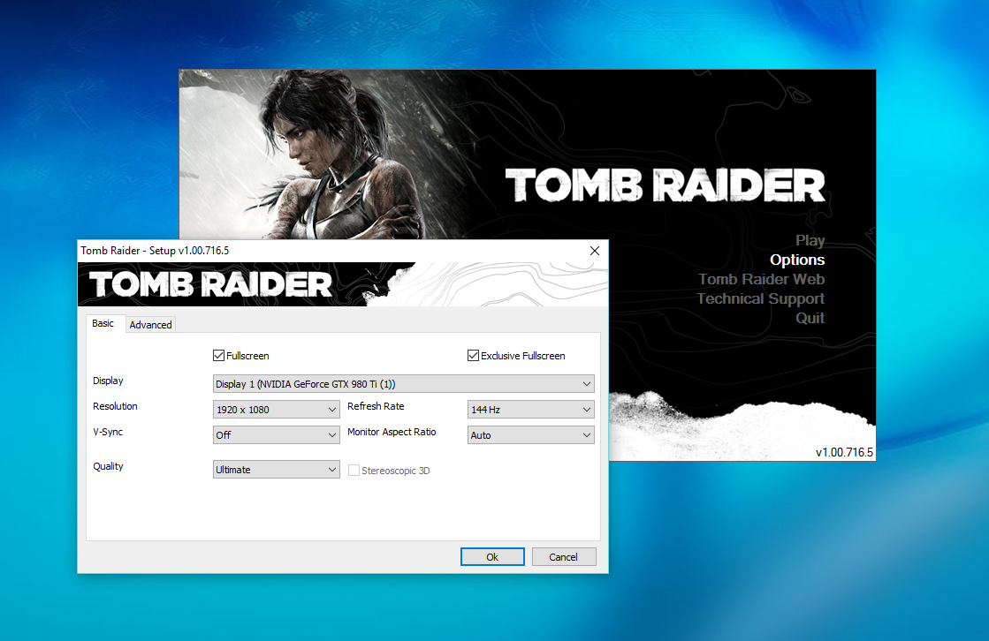This screenshot has height=641, width=989.
Task: Click the Setup dialog title bar text
Action: (155, 251)
